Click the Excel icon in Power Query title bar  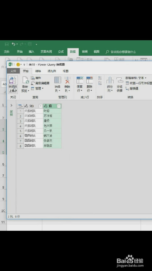(11, 64)
